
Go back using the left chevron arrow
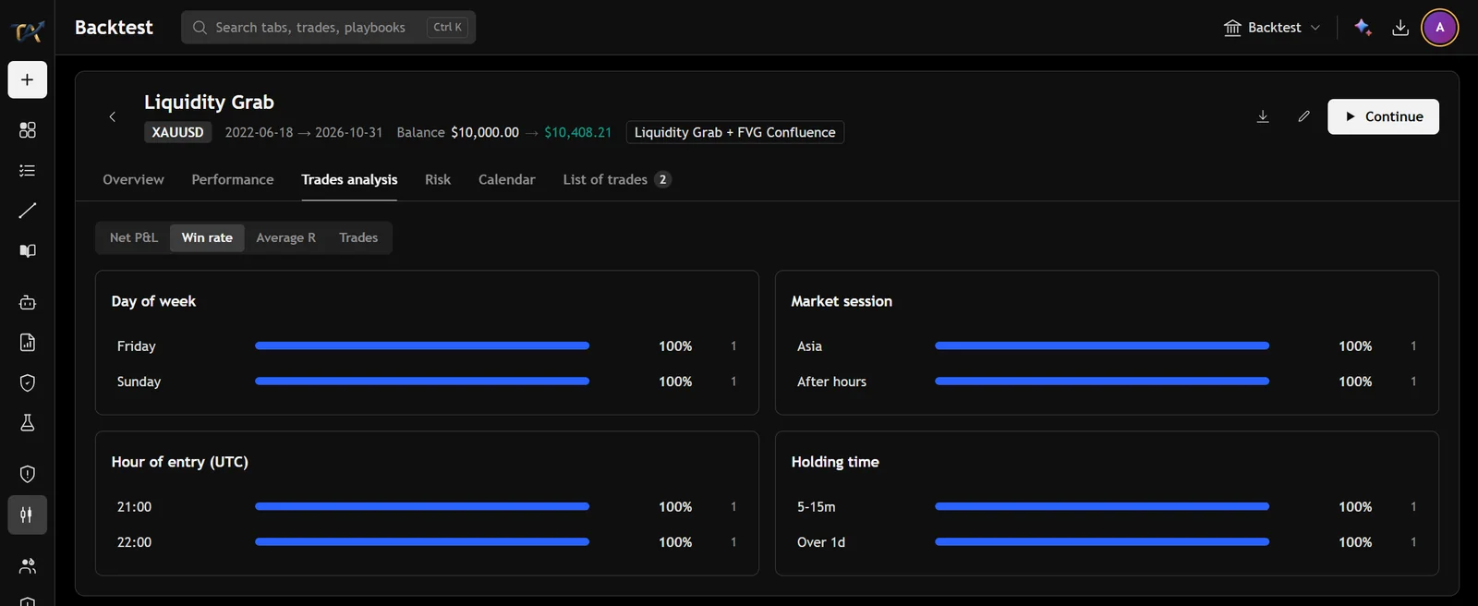tap(113, 117)
